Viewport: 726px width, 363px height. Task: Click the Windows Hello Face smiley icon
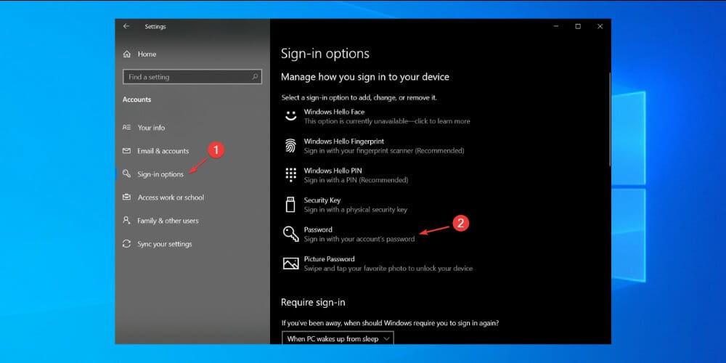click(291, 115)
